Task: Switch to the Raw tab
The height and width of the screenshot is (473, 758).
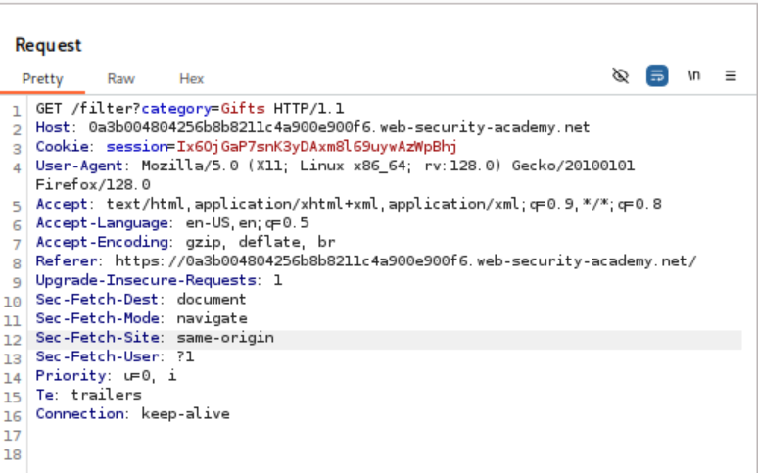Action: pyautogui.click(x=121, y=78)
